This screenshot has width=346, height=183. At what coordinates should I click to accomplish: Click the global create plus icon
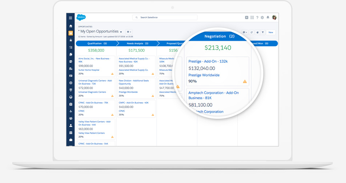click(246, 17)
